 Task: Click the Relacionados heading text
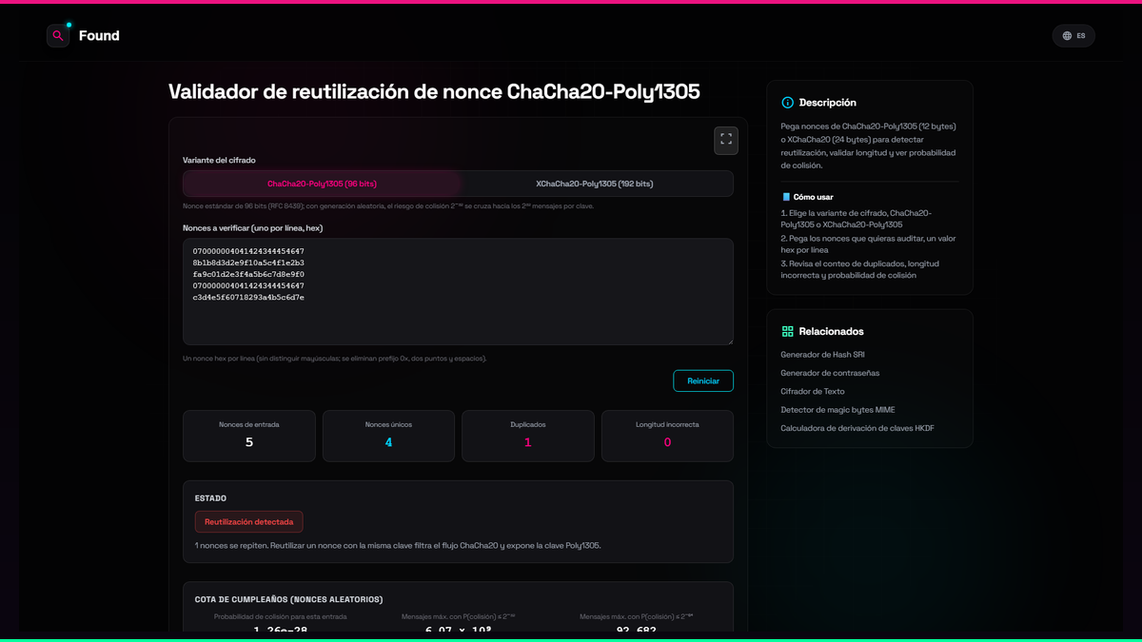(x=832, y=332)
